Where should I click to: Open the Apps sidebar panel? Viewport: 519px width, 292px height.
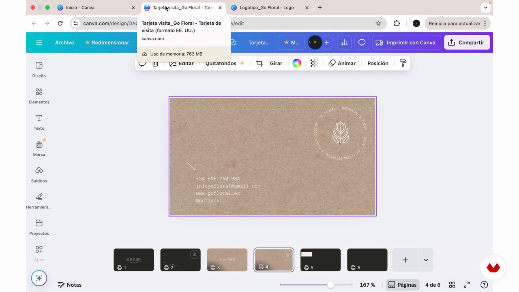pos(39,254)
